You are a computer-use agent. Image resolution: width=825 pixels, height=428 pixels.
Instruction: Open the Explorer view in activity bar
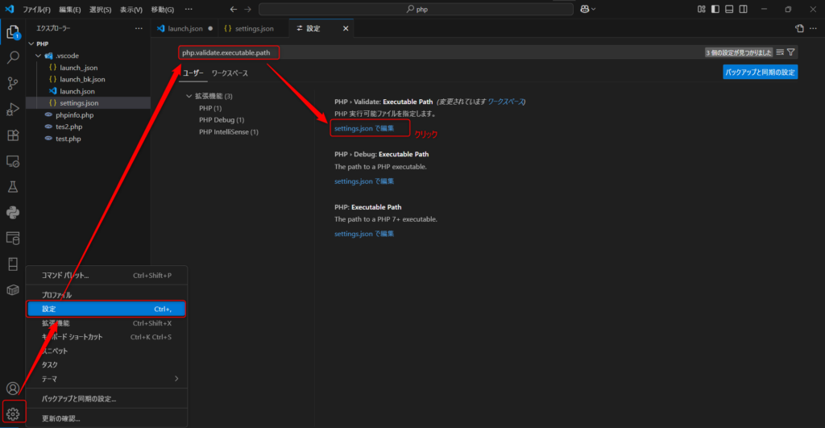click(13, 32)
